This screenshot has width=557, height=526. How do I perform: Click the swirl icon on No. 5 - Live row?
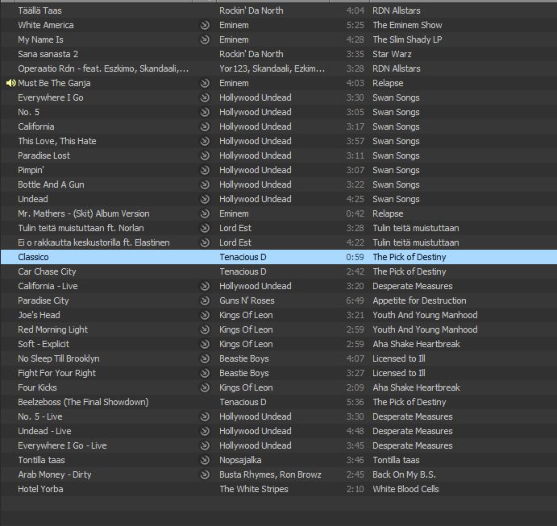(x=205, y=416)
